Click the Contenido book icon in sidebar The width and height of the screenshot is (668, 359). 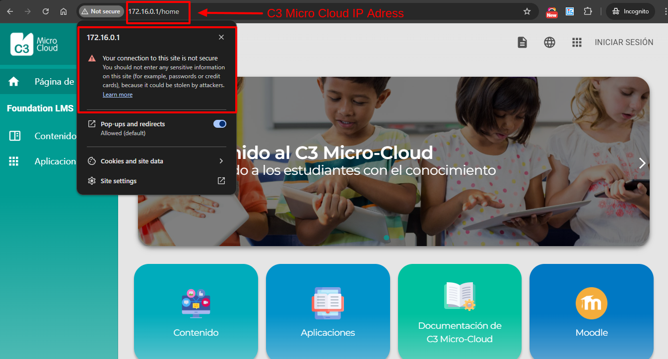pyautogui.click(x=14, y=136)
